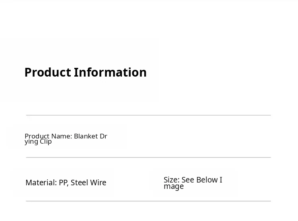Select the Material: PP, Steel Wire text
The height and width of the screenshot is (221, 298).
pyautogui.click(x=66, y=183)
